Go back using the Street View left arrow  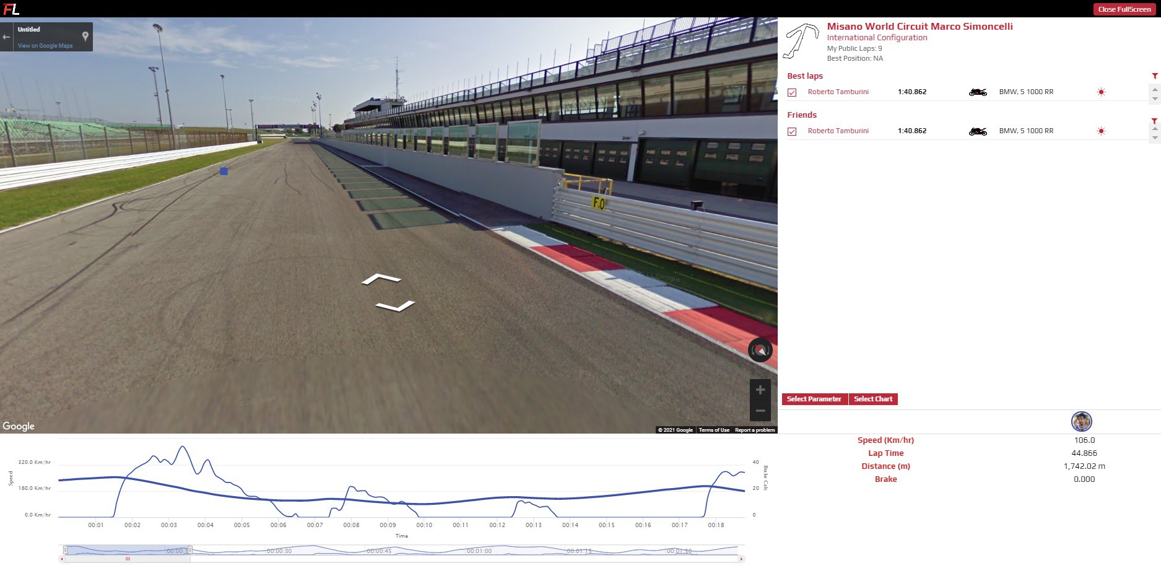[x=6, y=37]
